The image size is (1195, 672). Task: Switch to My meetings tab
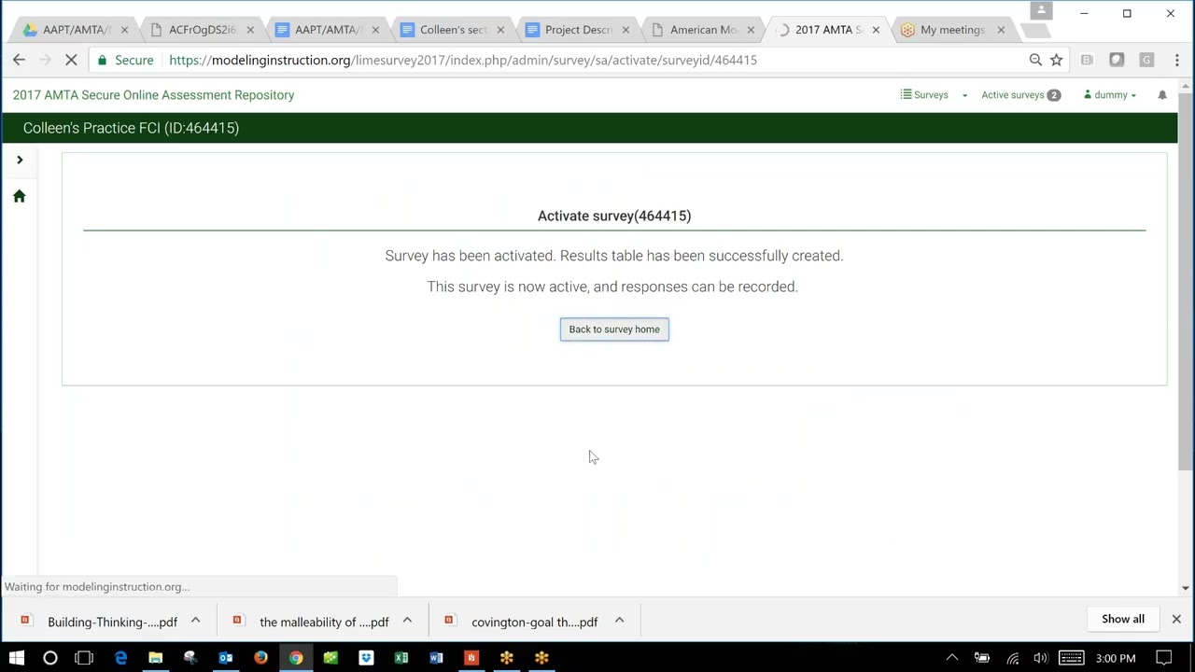point(952,30)
